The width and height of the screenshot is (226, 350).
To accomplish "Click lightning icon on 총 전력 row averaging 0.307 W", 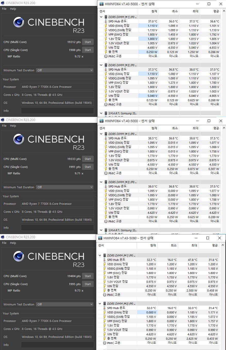I will point(106,169).
